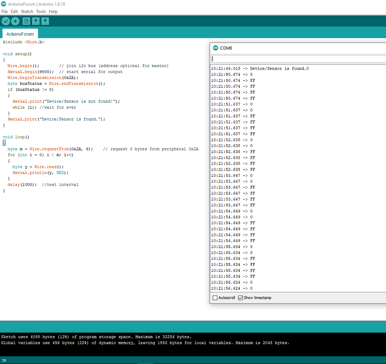Click the Arduino logo in the title bar
Screen dimensions: 386x364
click(4, 4)
